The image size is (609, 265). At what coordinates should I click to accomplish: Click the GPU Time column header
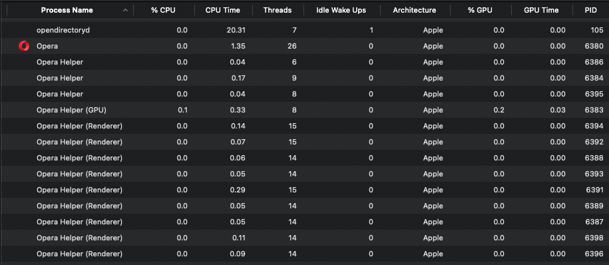click(541, 11)
